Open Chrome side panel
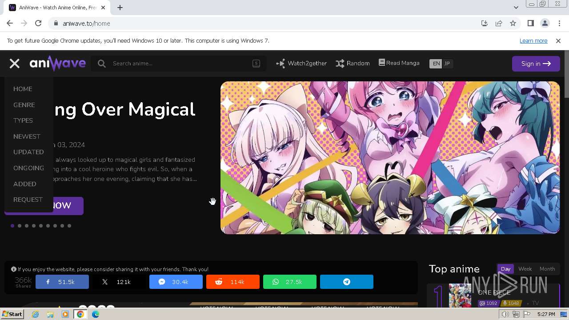This screenshot has width=569, height=320. click(x=530, y=24)
